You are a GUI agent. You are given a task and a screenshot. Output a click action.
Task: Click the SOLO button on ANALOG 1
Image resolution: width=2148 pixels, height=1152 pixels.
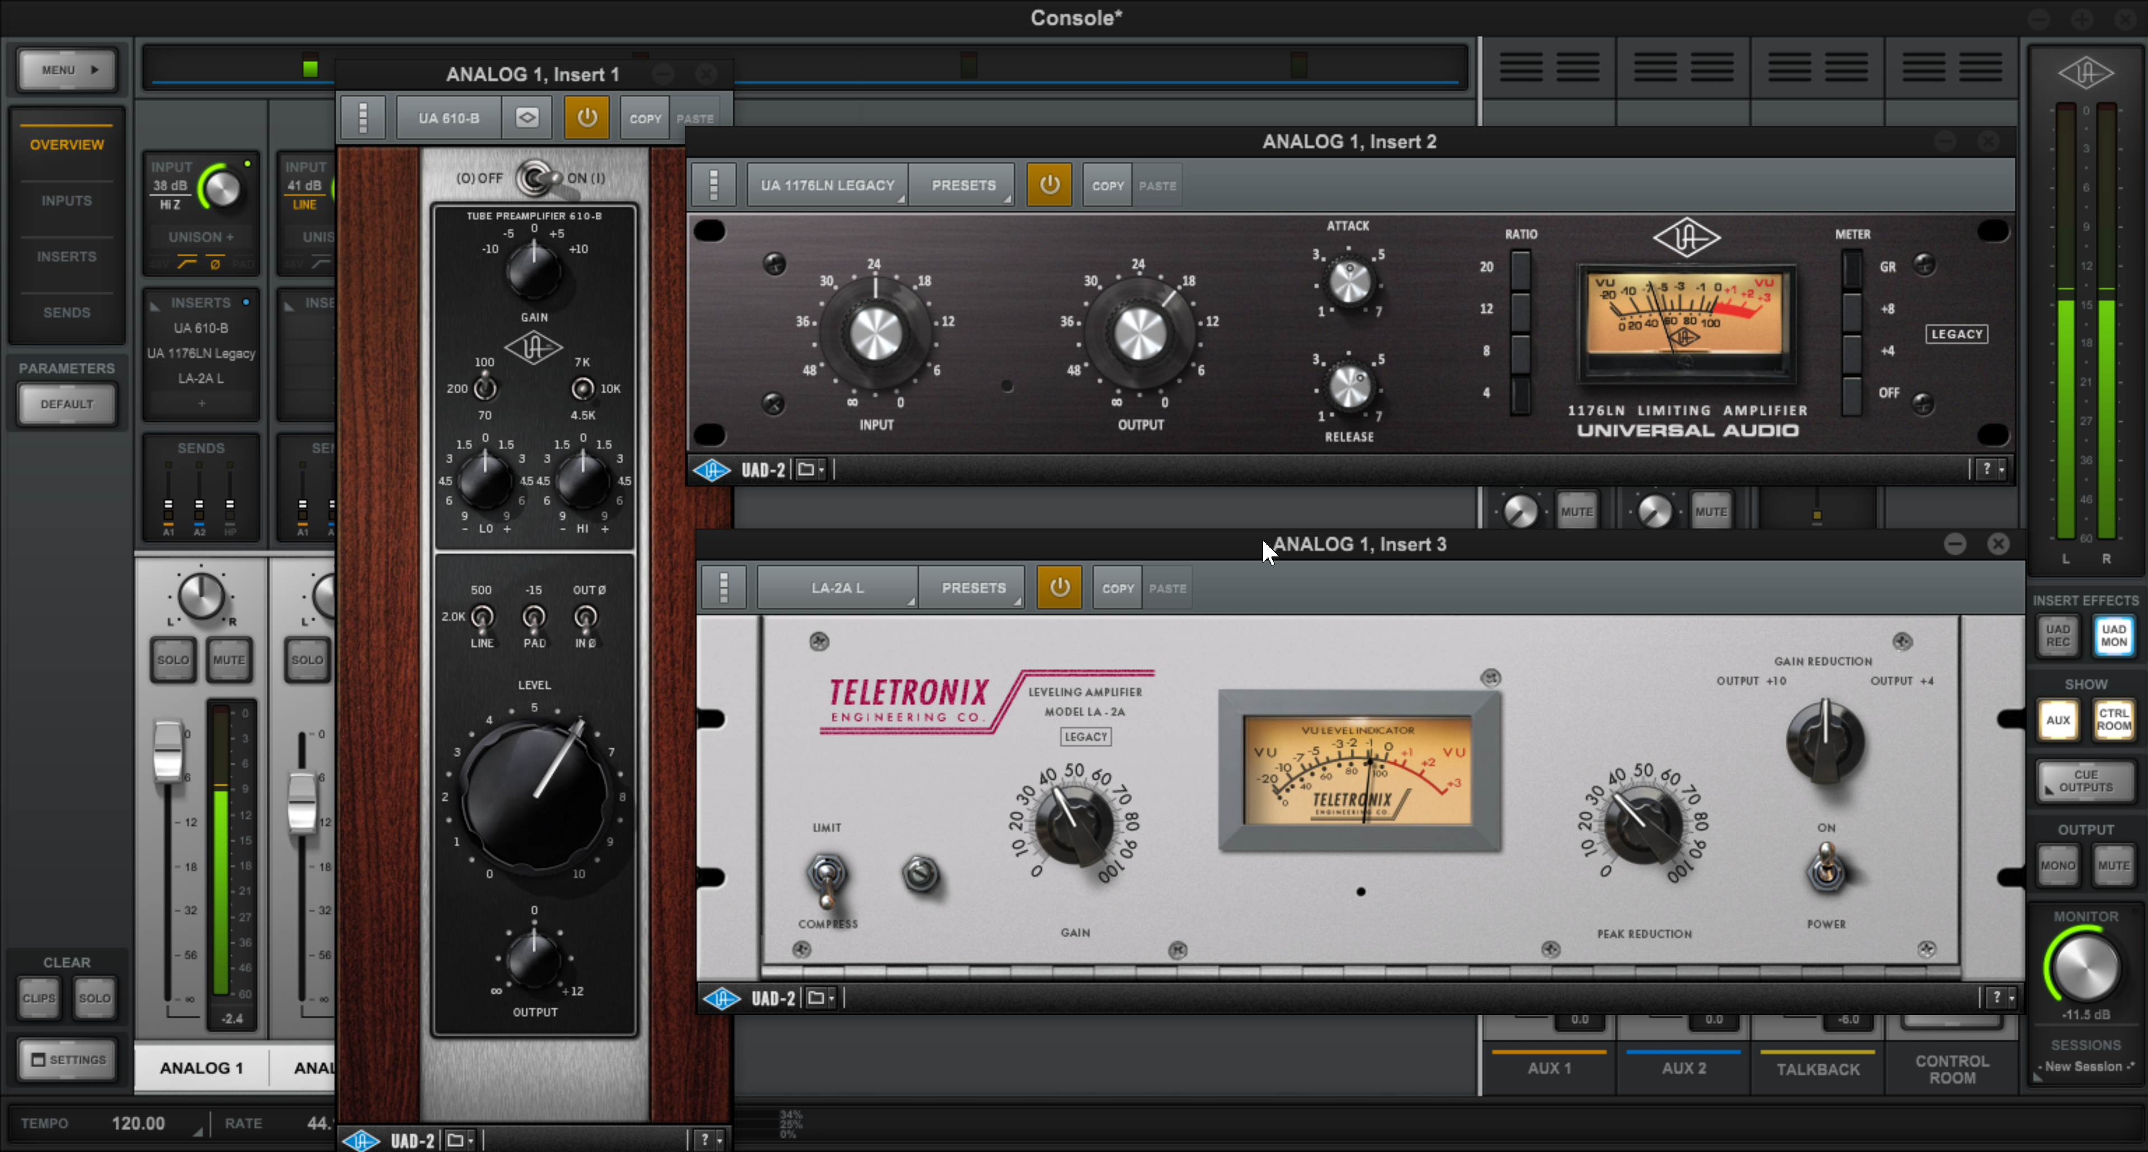click(x=173, y=659)
